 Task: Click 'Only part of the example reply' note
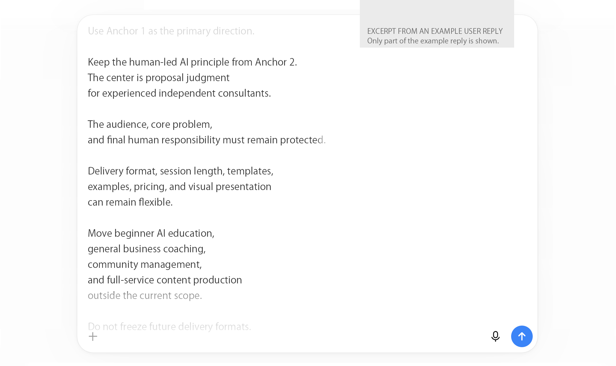(433, 41)
